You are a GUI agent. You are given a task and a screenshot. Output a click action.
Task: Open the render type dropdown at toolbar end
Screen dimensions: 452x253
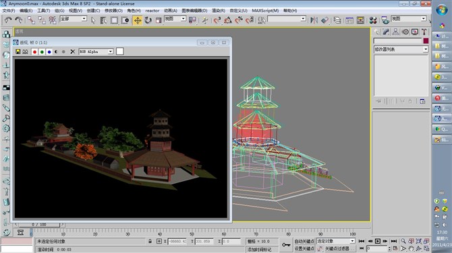click(x=409, y=19)
